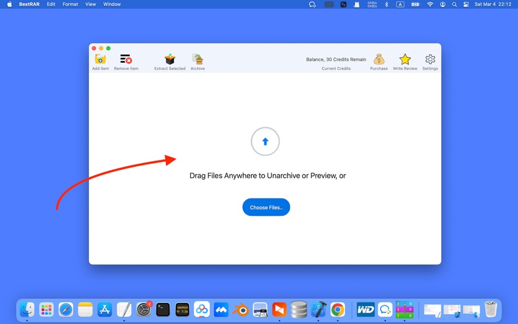Screen dimensions: 518x324
Task: Click the Bluetooth icon in the menu bar
Action: tap(387, 4)
